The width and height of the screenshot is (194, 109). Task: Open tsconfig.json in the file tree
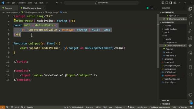(170, 76)
